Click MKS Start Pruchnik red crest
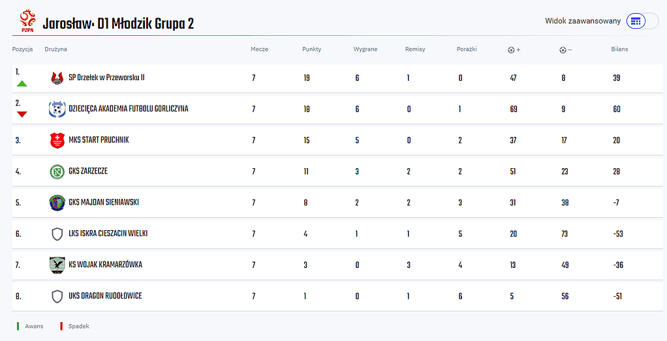 coord(57,140)
